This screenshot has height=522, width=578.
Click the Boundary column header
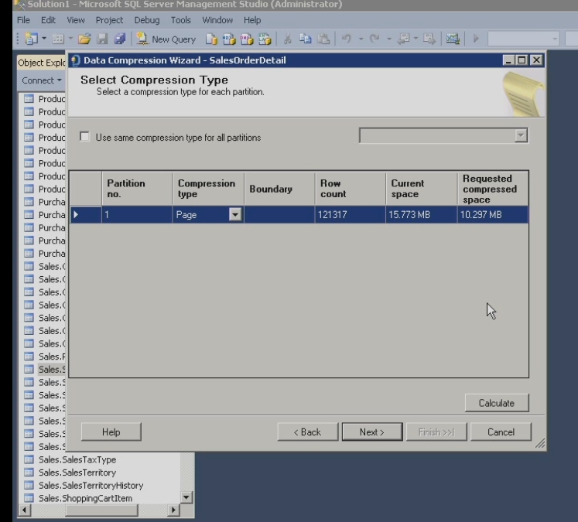point(279,189)
